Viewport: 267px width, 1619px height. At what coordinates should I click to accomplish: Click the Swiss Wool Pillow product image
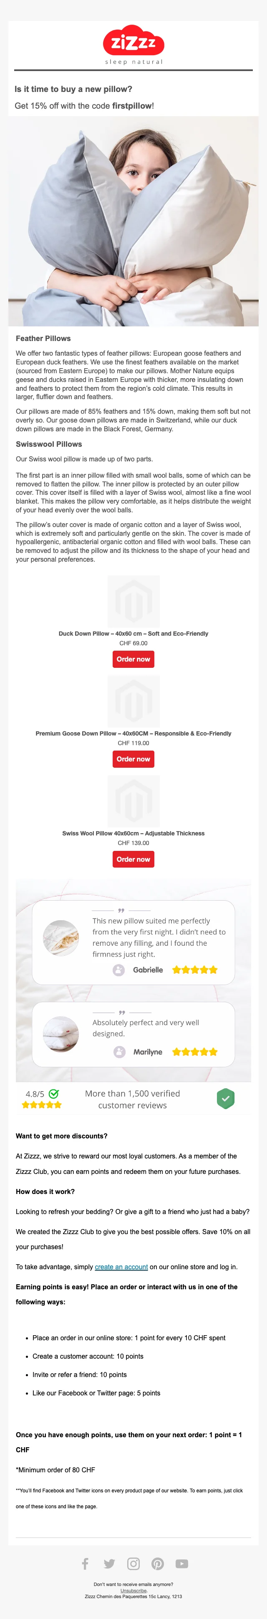point(133,801)
